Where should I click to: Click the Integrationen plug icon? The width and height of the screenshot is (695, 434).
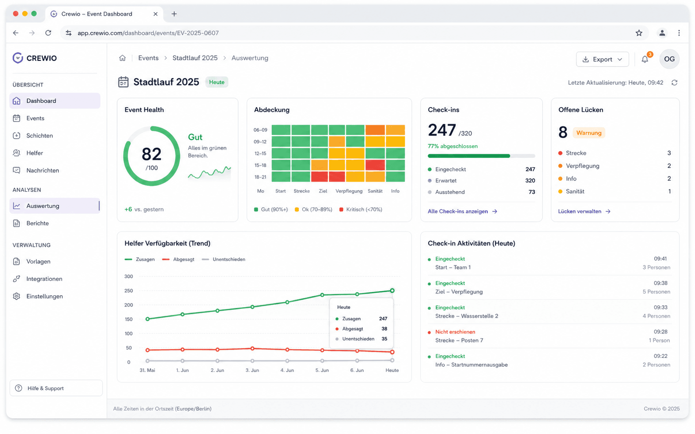coord(17,279)
